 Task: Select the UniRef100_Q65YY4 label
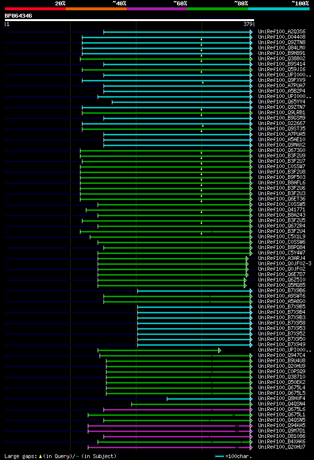click(x=282, y=102)
